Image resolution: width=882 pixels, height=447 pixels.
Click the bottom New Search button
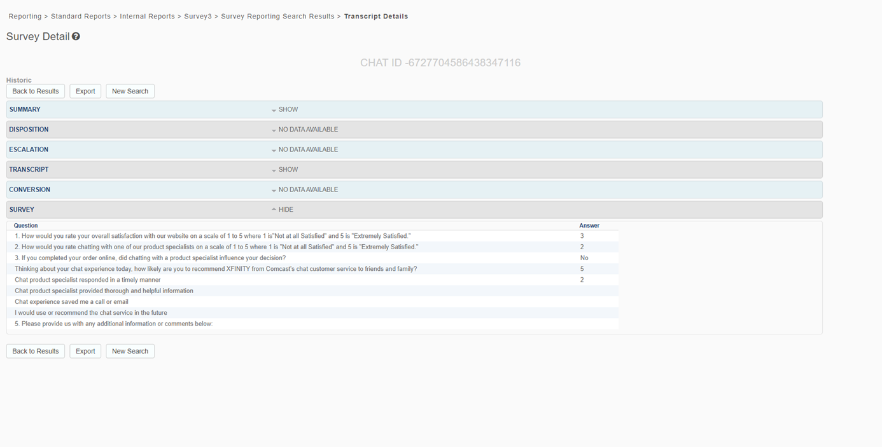(x=130, y=351)
